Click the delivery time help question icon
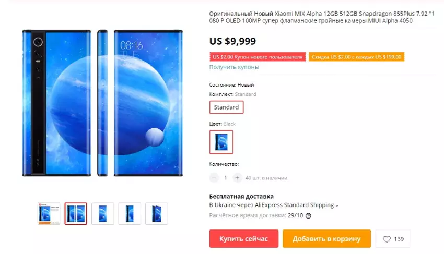This screenshot has height=254, width=444. coord(308,216)
